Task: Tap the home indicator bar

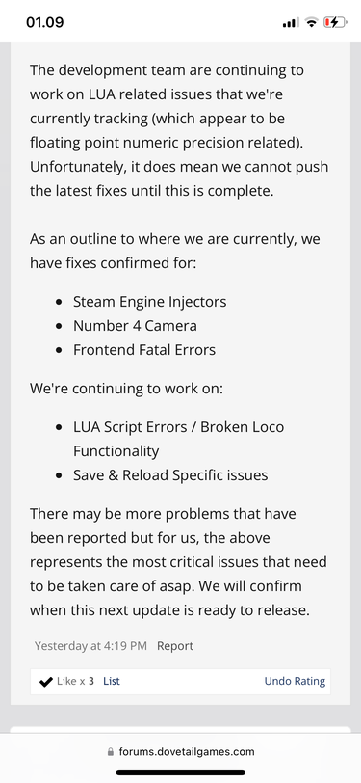Action: point(181,773)
